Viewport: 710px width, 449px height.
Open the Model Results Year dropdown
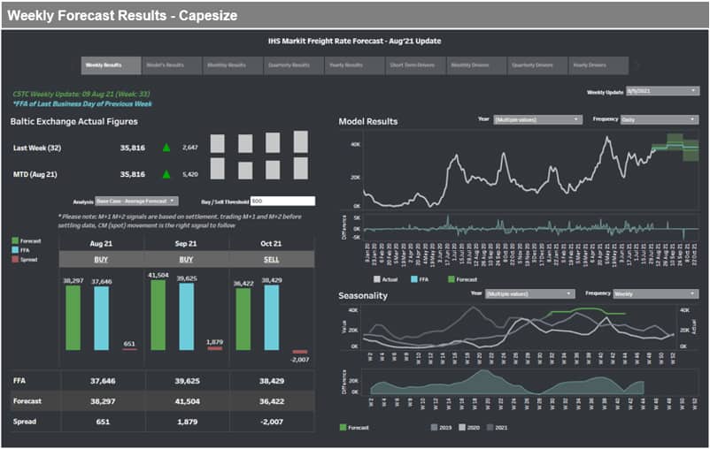pos(537,119)
